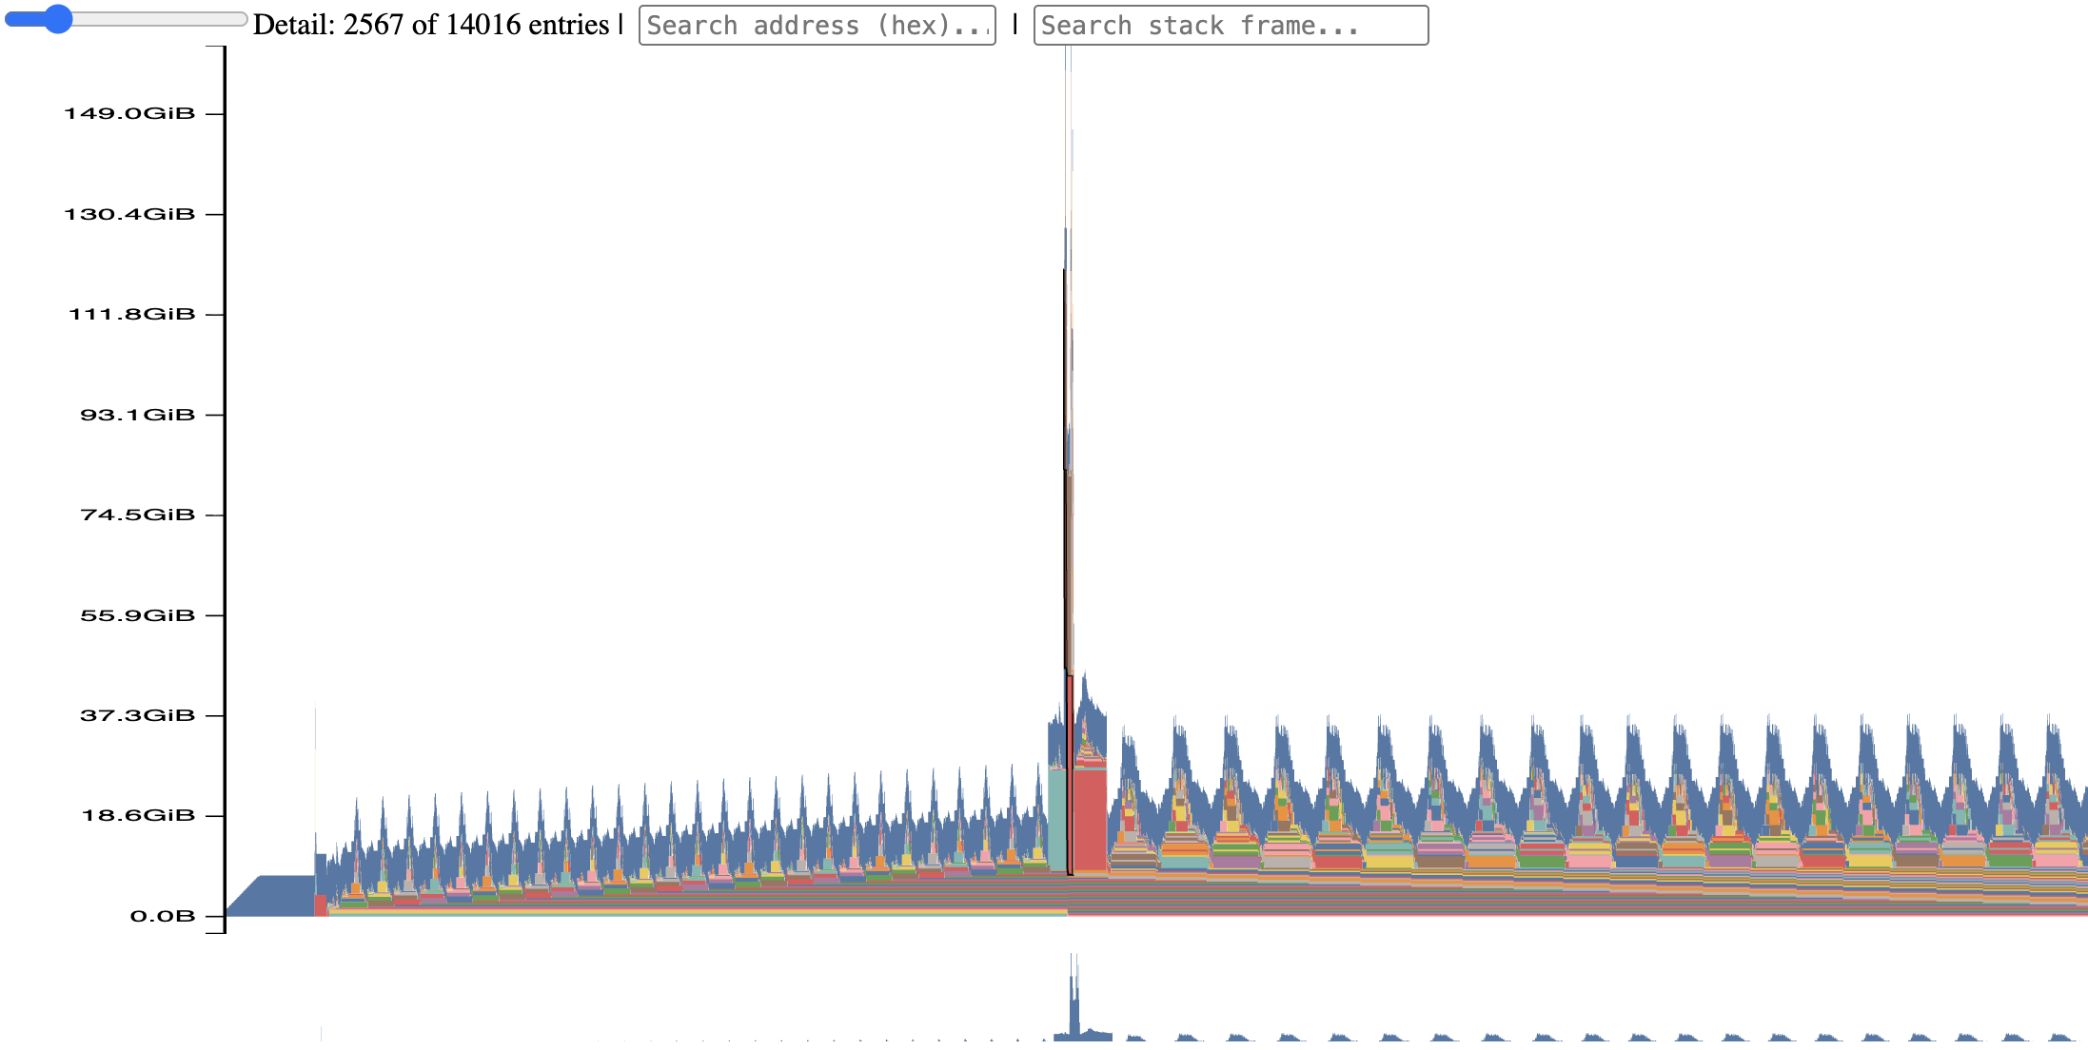Select the first minimap bump right of the spike
The width and height of the screenshot is (2088, 1050).
click(1133, 1037)
